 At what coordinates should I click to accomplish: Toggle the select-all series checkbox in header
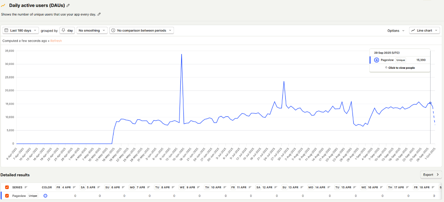7,187
